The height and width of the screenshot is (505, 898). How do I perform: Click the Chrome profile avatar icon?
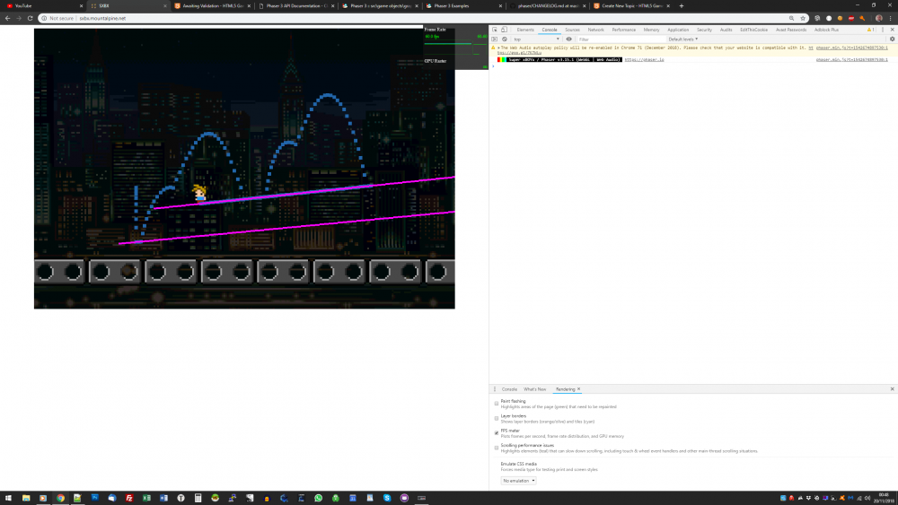[878, 18]
